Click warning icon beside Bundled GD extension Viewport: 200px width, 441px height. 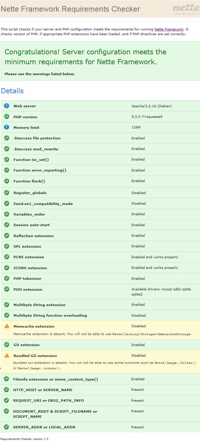(6, 356)
